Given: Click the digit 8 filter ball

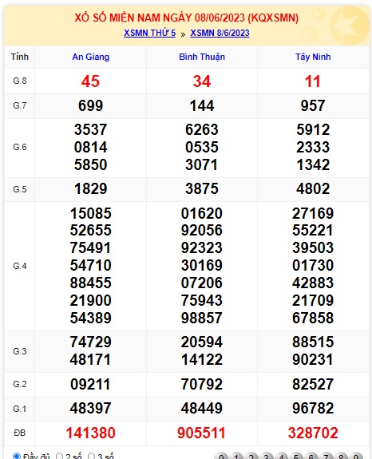Looking at the screenshot, I should (x=341, y=456).
